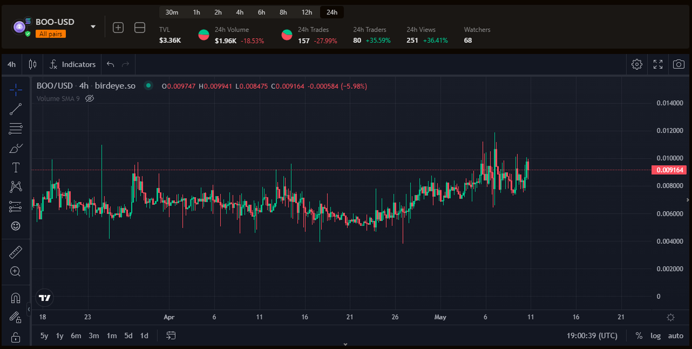Viewport: 692px width, 349px height.
Task: Toggle auto scale mode
Action: [x=676, y=336]
